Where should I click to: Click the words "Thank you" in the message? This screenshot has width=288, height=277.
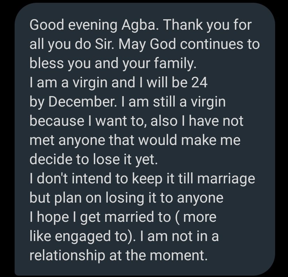199,25
